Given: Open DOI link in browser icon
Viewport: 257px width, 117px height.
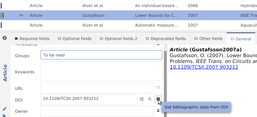Looking at the screenshot, I should pyautogui.click(x=142, y=99).
